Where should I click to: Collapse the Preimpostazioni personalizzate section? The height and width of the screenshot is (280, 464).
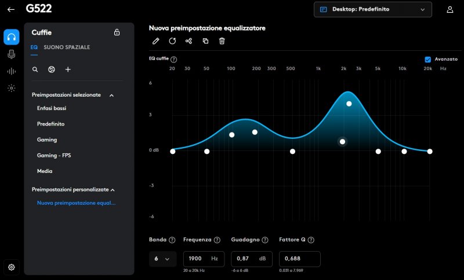(113, 189)
